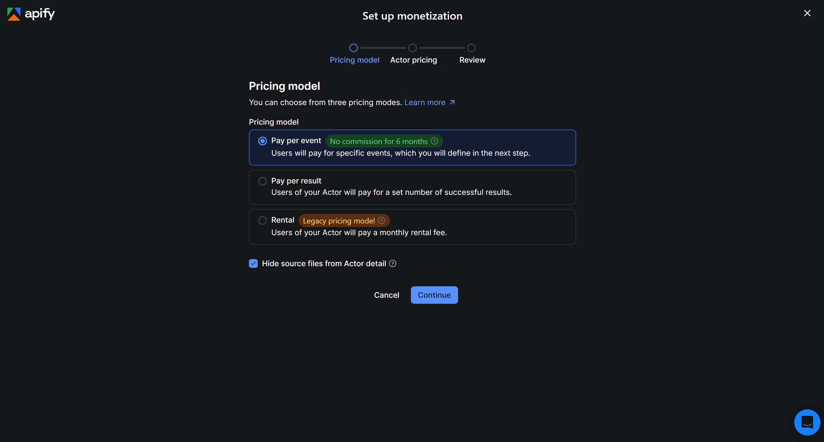This screenshot has height=442, width=824.
Task: Close the Set up monetization dialog
Action: 807,13
